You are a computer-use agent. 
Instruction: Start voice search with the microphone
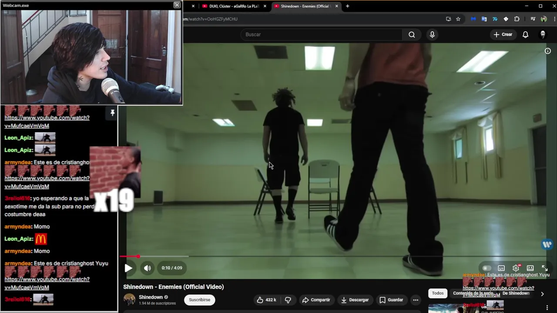pyautogui.click(x=432, y=34)
